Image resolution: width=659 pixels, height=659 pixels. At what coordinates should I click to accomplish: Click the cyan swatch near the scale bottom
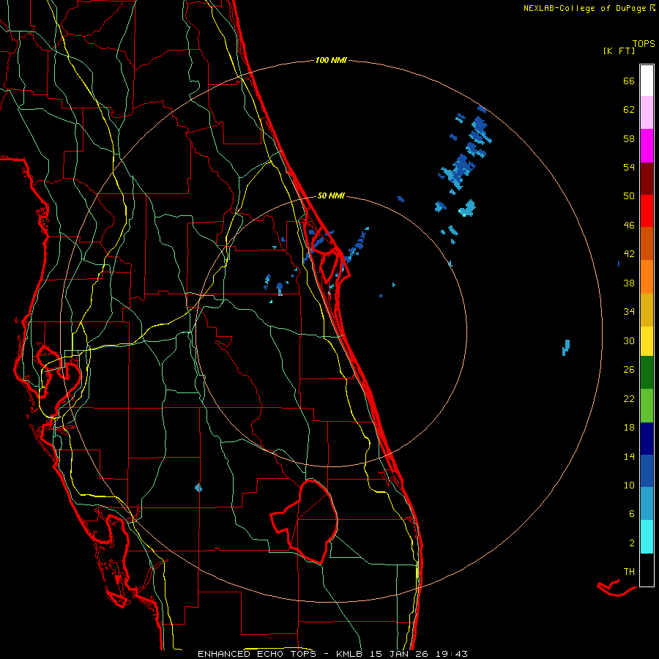click(x=647, y=537)
